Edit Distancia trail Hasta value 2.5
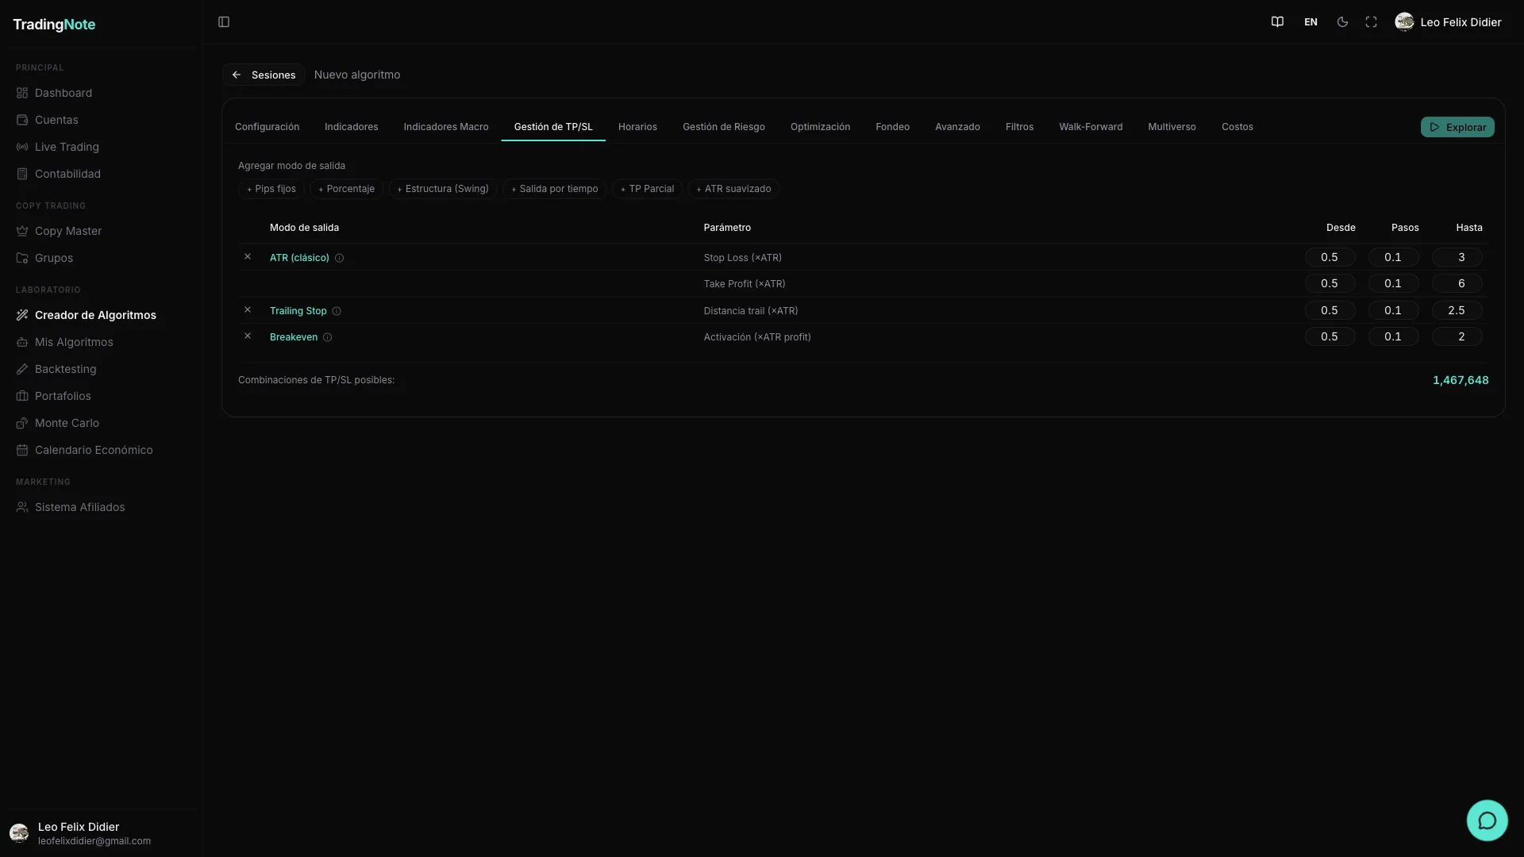 pos(1457,310)
